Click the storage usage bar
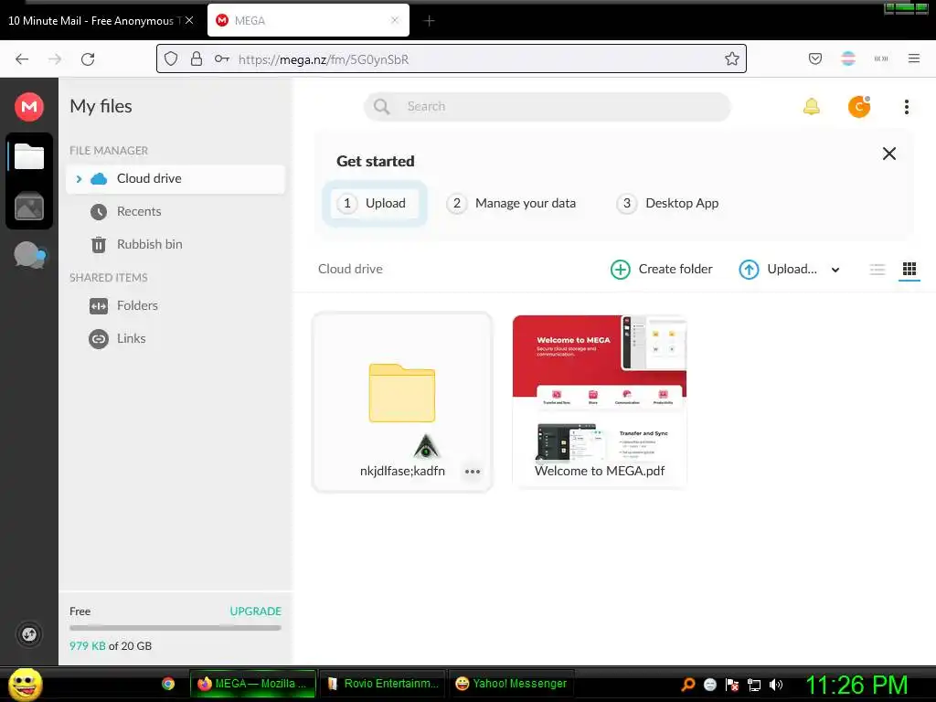Image resolution: width=936 pixels, height=702 pixels. click(175, 628)
